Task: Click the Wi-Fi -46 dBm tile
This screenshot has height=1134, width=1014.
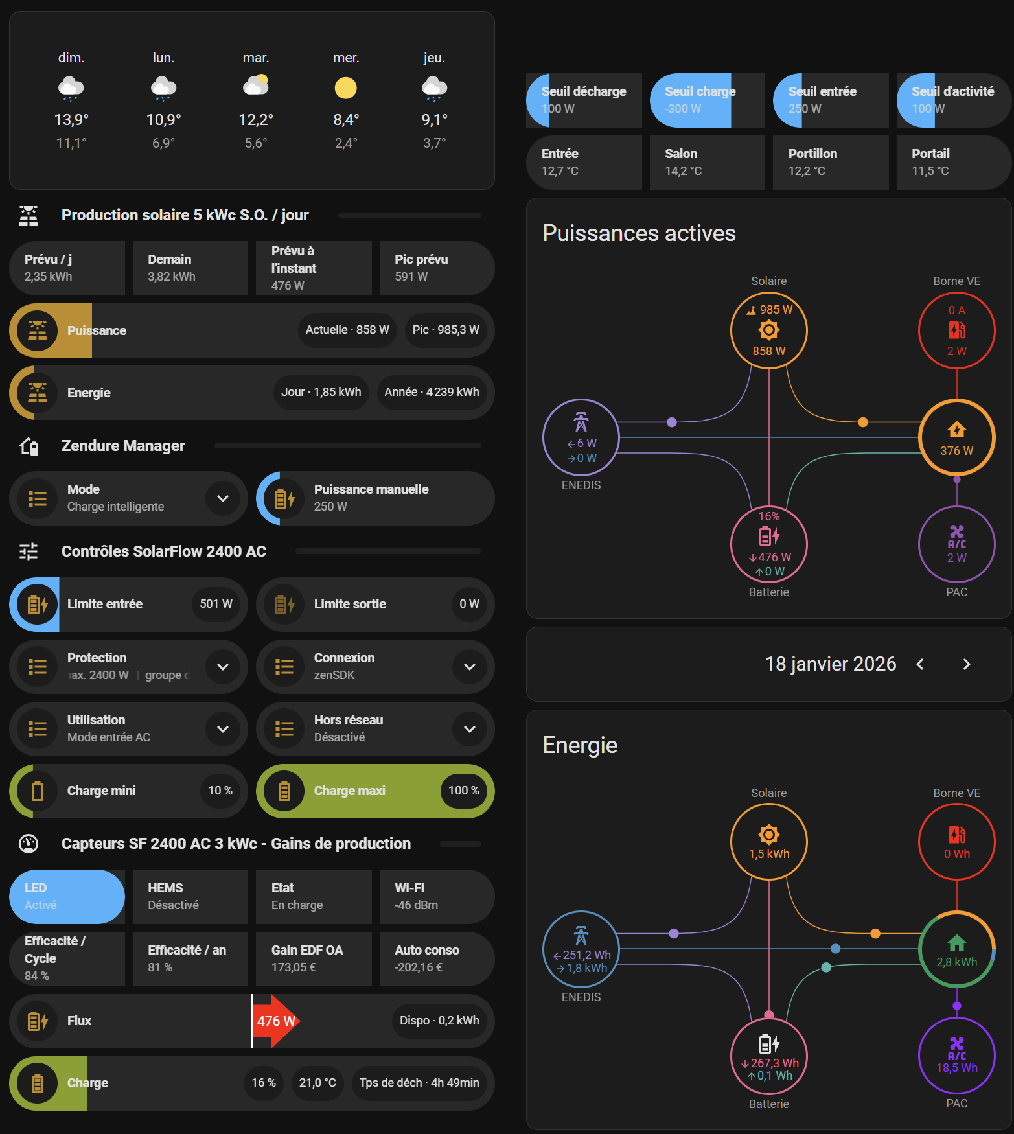Action: click(x=437, y=897)
